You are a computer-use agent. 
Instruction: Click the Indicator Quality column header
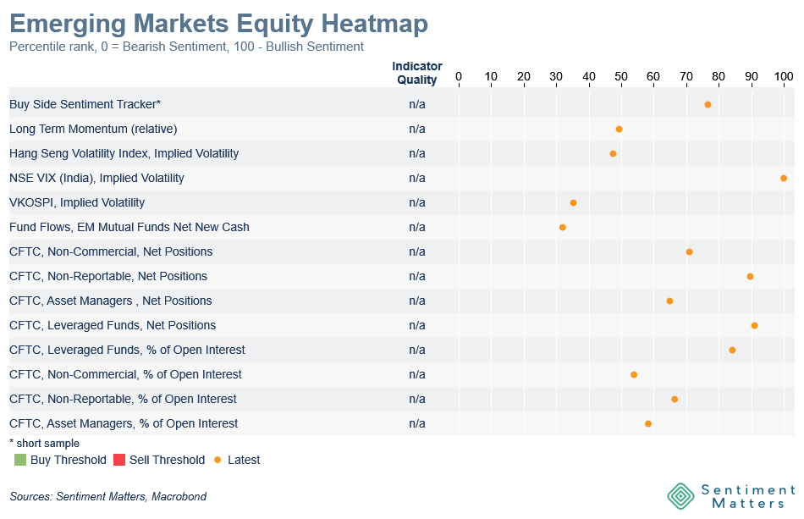coord(417,74)
